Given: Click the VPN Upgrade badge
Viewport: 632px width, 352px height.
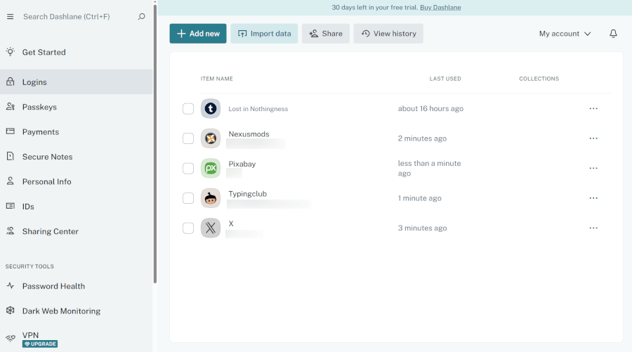Looking at the screenshot, I should point(40,344).
